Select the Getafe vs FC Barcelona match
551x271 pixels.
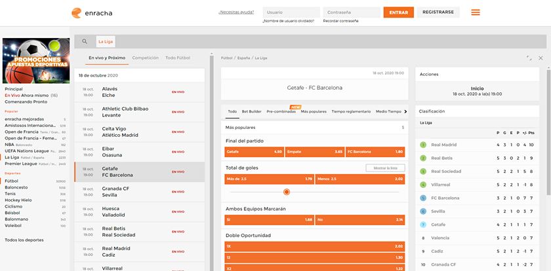coord(140,172)
